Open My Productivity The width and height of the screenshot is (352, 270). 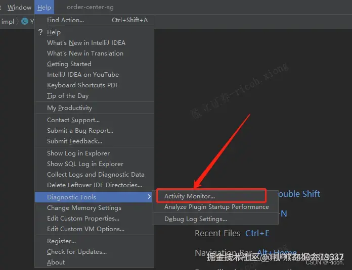pyautogui.click(x=94, y=108)
